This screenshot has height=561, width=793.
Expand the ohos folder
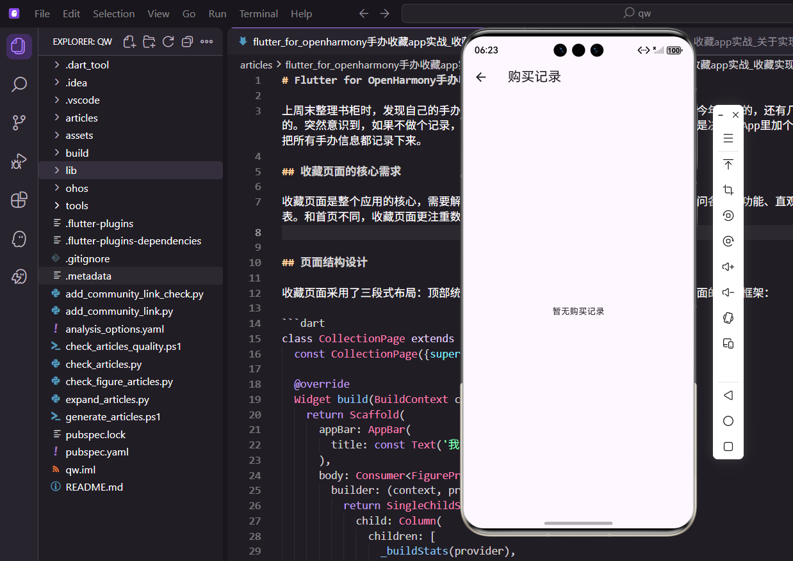tap(131, 188)
